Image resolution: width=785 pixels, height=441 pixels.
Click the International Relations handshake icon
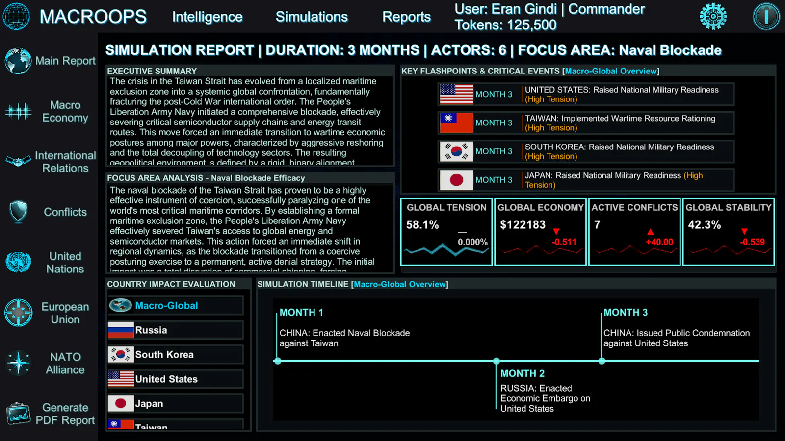pos(18,161)
